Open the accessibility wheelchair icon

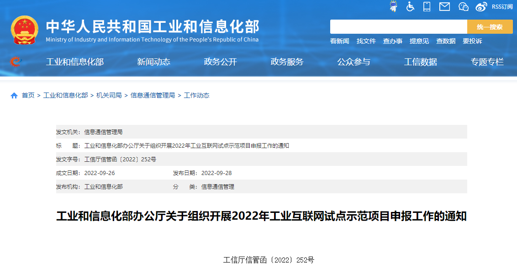(x=410, y=6)
